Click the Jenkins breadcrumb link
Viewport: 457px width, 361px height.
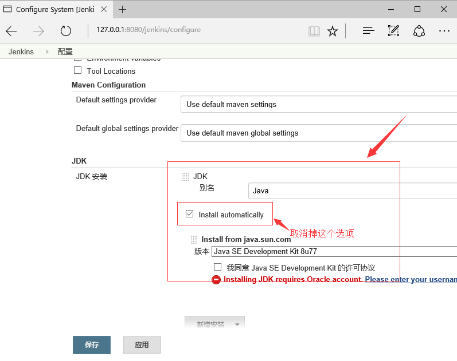point(21,51)
